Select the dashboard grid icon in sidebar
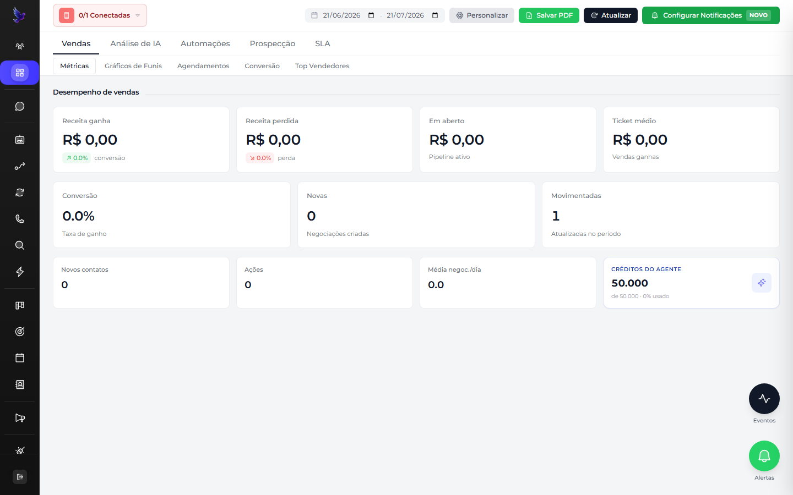The image size is (793, 495). pyautogui.click(x=20, y=73)
